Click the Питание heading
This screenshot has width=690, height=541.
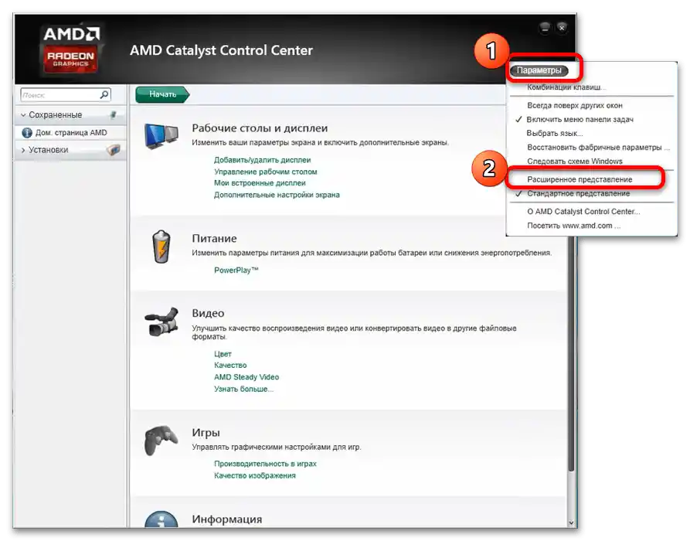[214, 239]
